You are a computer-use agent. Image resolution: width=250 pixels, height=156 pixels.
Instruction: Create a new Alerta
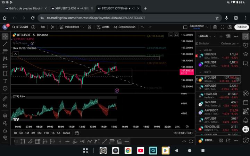tap(103, 27)
